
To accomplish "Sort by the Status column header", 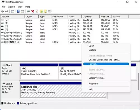I will click(x=74, y=17).
